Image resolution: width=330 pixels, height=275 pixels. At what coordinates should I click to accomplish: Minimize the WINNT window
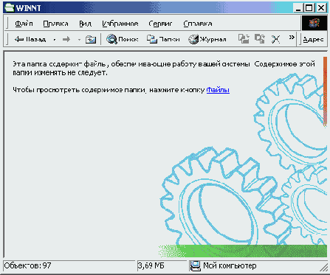(x=298, y=8)
